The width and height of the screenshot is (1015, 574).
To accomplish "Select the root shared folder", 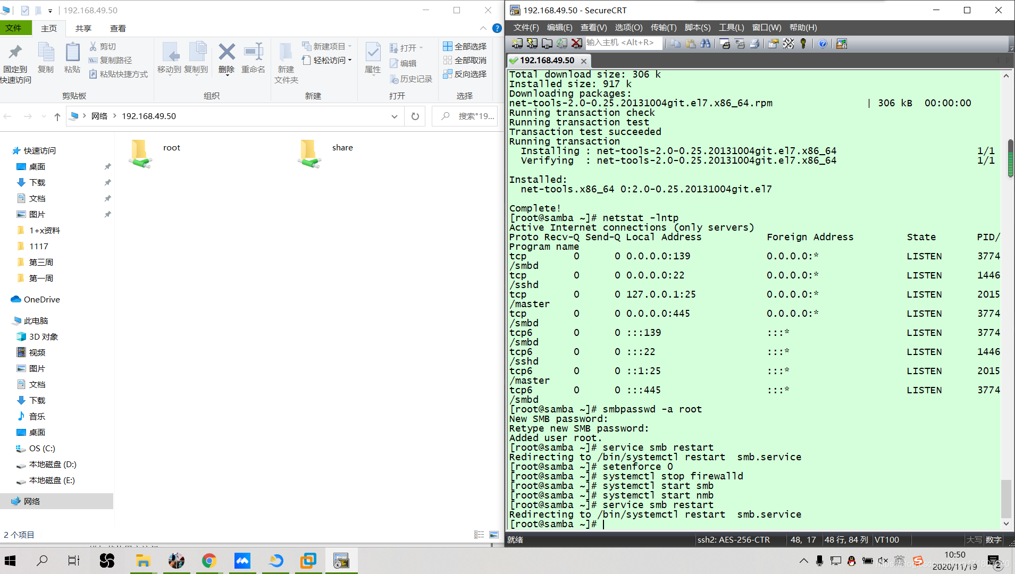I will pyautogui.click(x=156, y=153).
